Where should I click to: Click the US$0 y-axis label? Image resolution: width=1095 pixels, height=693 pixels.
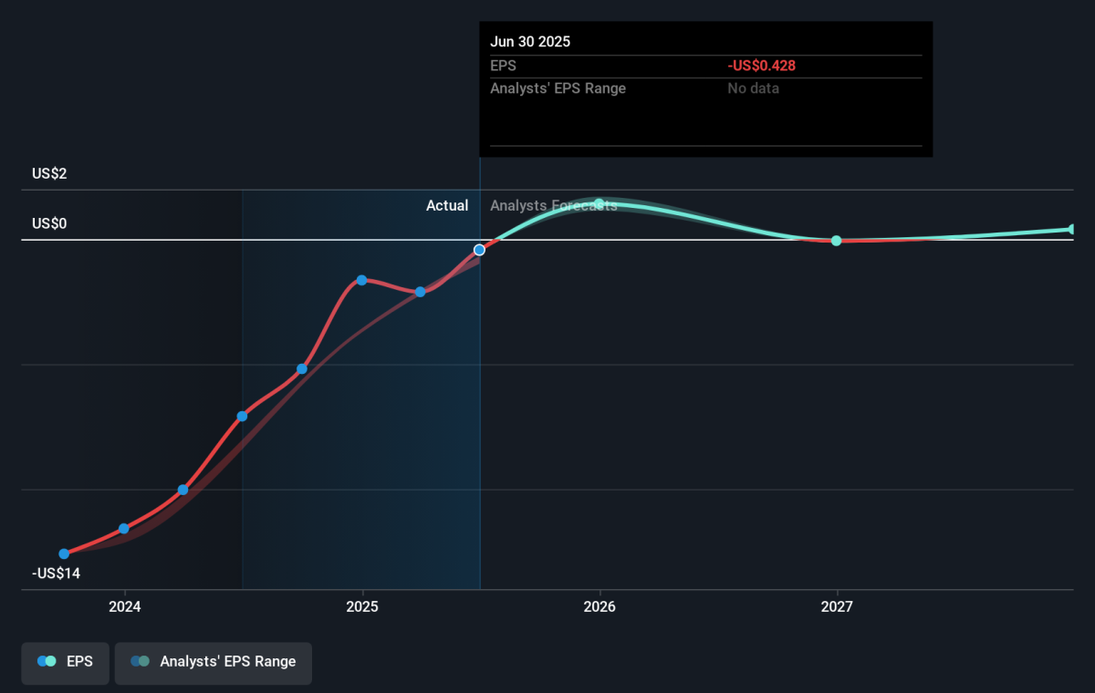click(49, 224)
